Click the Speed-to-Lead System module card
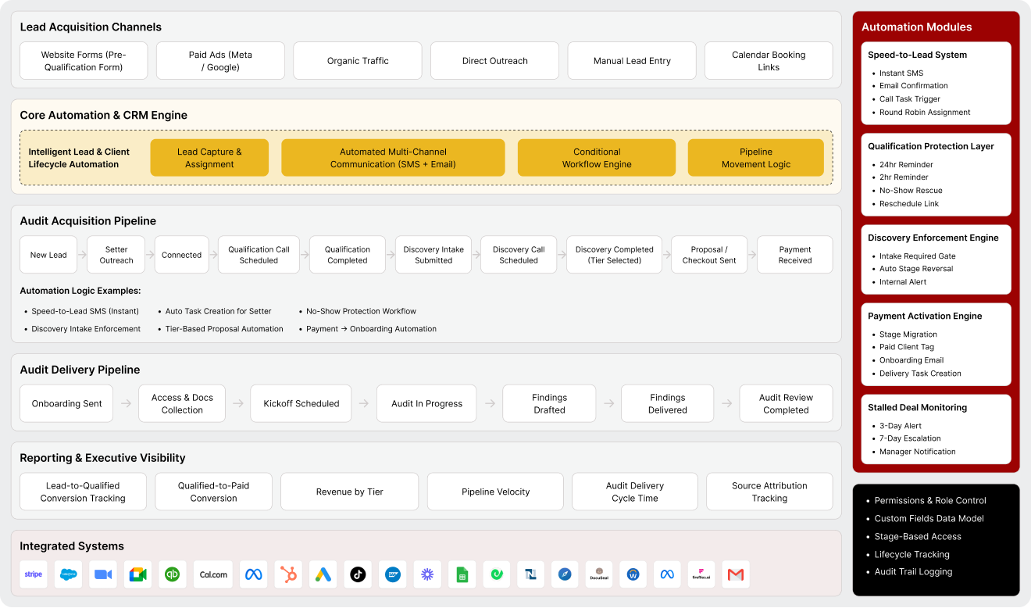The height and width of the screenshot is (608, 1031). pyautogui.click(x=936, y=83)
